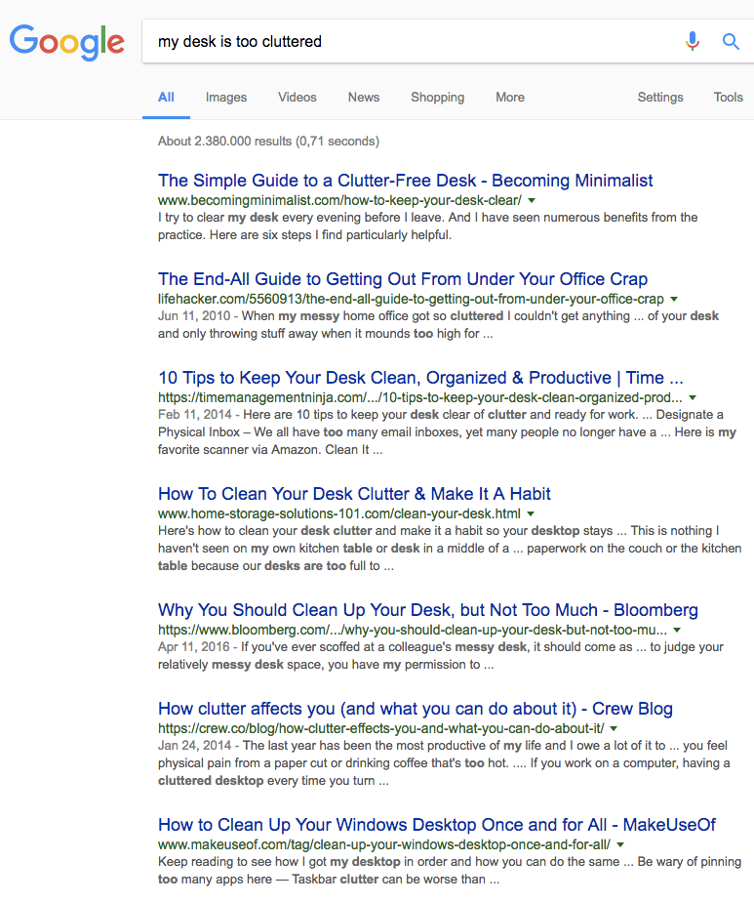Click the makeuseof.com green URL text
The width and height of the screenshot is (754, 902).
[384, 844]
